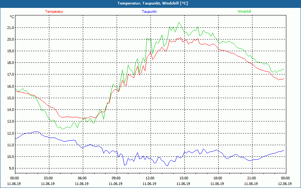
Task: Click the green Windchill legend label
Action: tap(244, 12)
